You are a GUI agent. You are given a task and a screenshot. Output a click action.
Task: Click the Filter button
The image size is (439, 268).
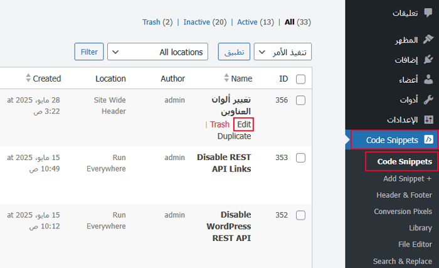click(x=89, y=52)
